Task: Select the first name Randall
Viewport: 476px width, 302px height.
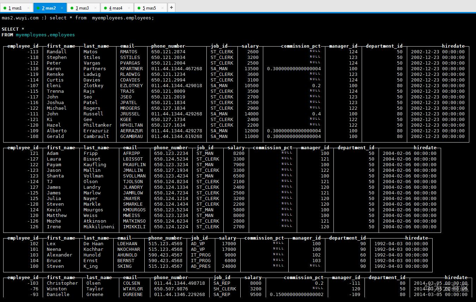Action: (x=56, y=52)
